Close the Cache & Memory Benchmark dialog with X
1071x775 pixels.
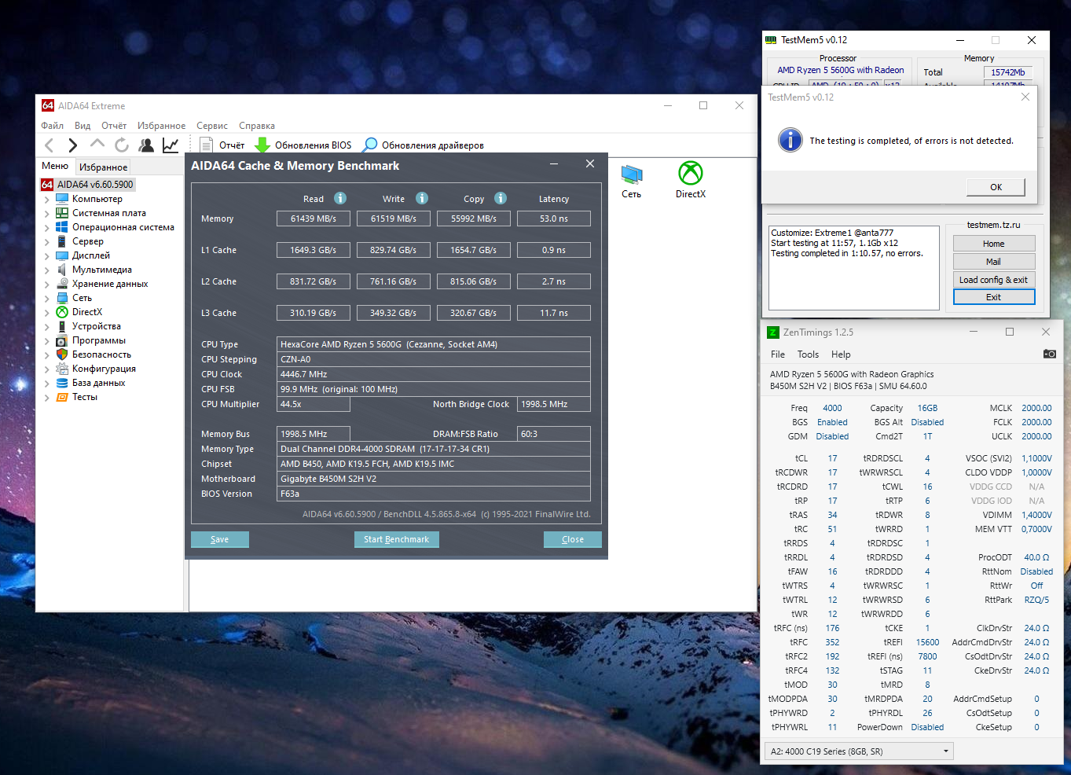pyautogui.click(x=590, y=163)
